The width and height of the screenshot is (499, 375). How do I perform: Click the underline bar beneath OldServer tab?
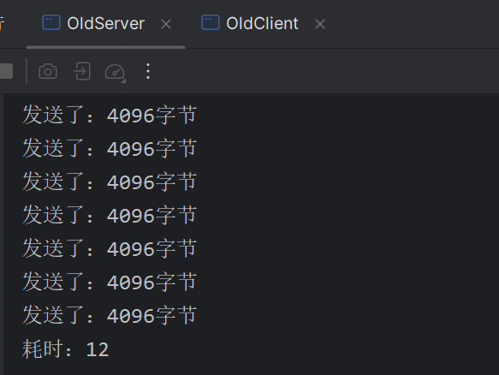(105, 47)
